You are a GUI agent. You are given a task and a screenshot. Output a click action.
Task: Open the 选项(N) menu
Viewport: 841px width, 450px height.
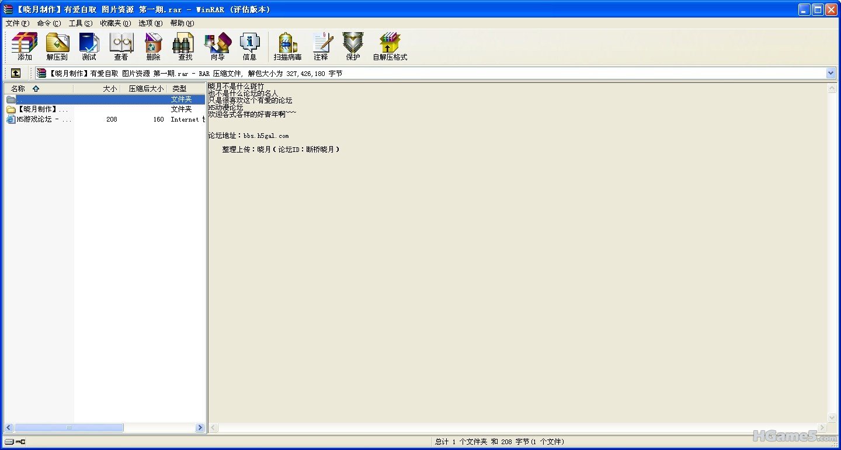150,23
